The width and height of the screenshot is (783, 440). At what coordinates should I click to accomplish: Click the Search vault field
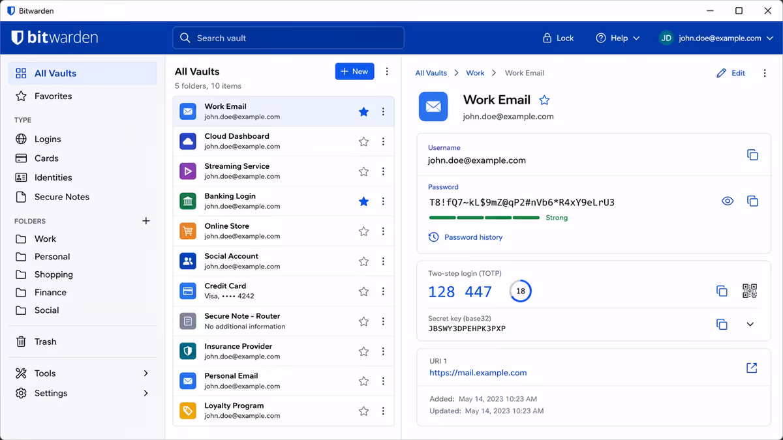[288, 38]
